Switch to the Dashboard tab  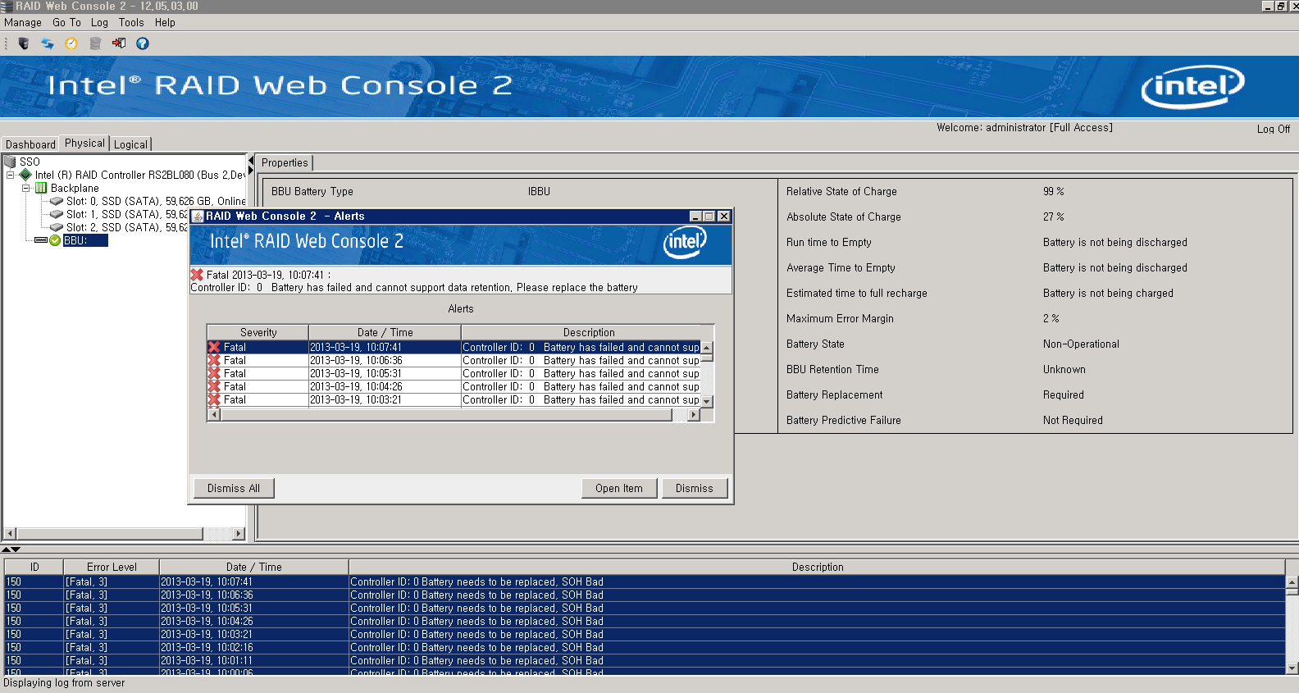point(30,144)
